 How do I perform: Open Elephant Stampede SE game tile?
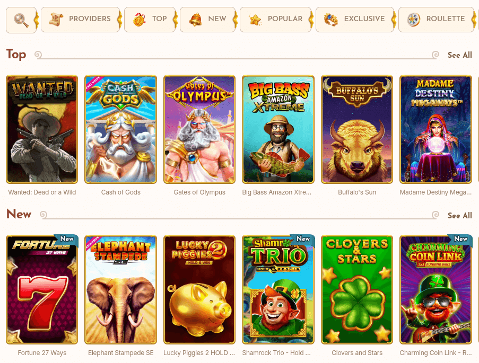coord(120,289)
